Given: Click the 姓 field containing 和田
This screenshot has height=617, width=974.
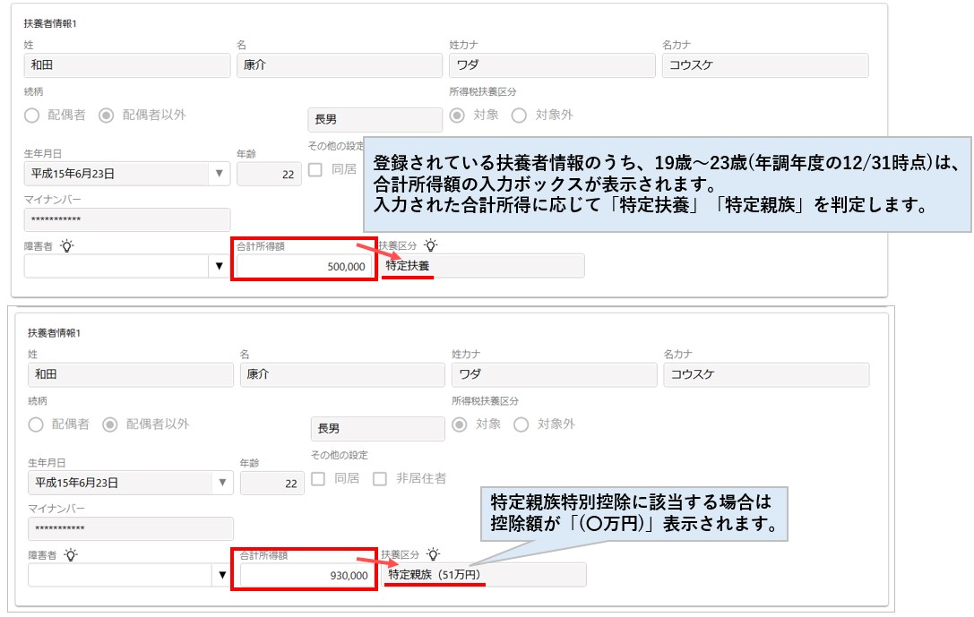Looking at the screenshot, I should click(x=125, y=64).
